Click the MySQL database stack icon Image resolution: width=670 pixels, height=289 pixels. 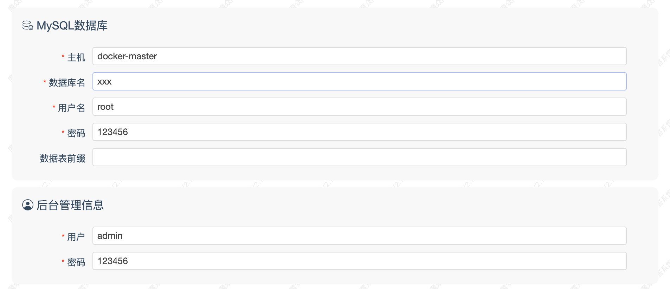(x=27, y=26)
